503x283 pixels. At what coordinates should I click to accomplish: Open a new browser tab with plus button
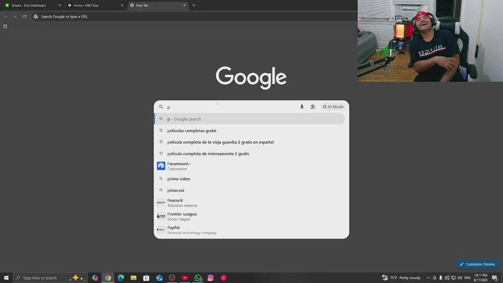tap(194, 6)
